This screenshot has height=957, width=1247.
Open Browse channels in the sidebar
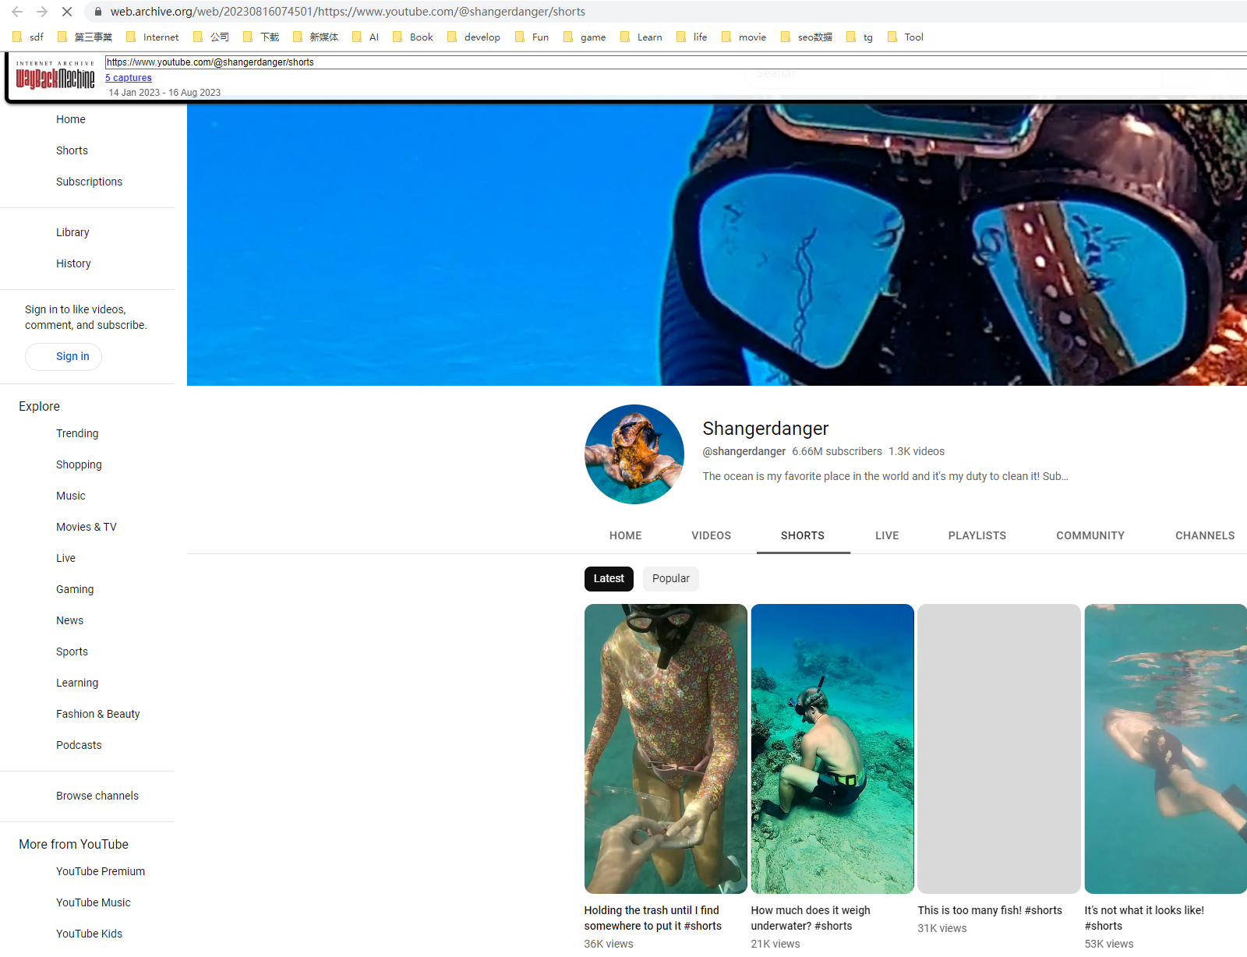97,796
